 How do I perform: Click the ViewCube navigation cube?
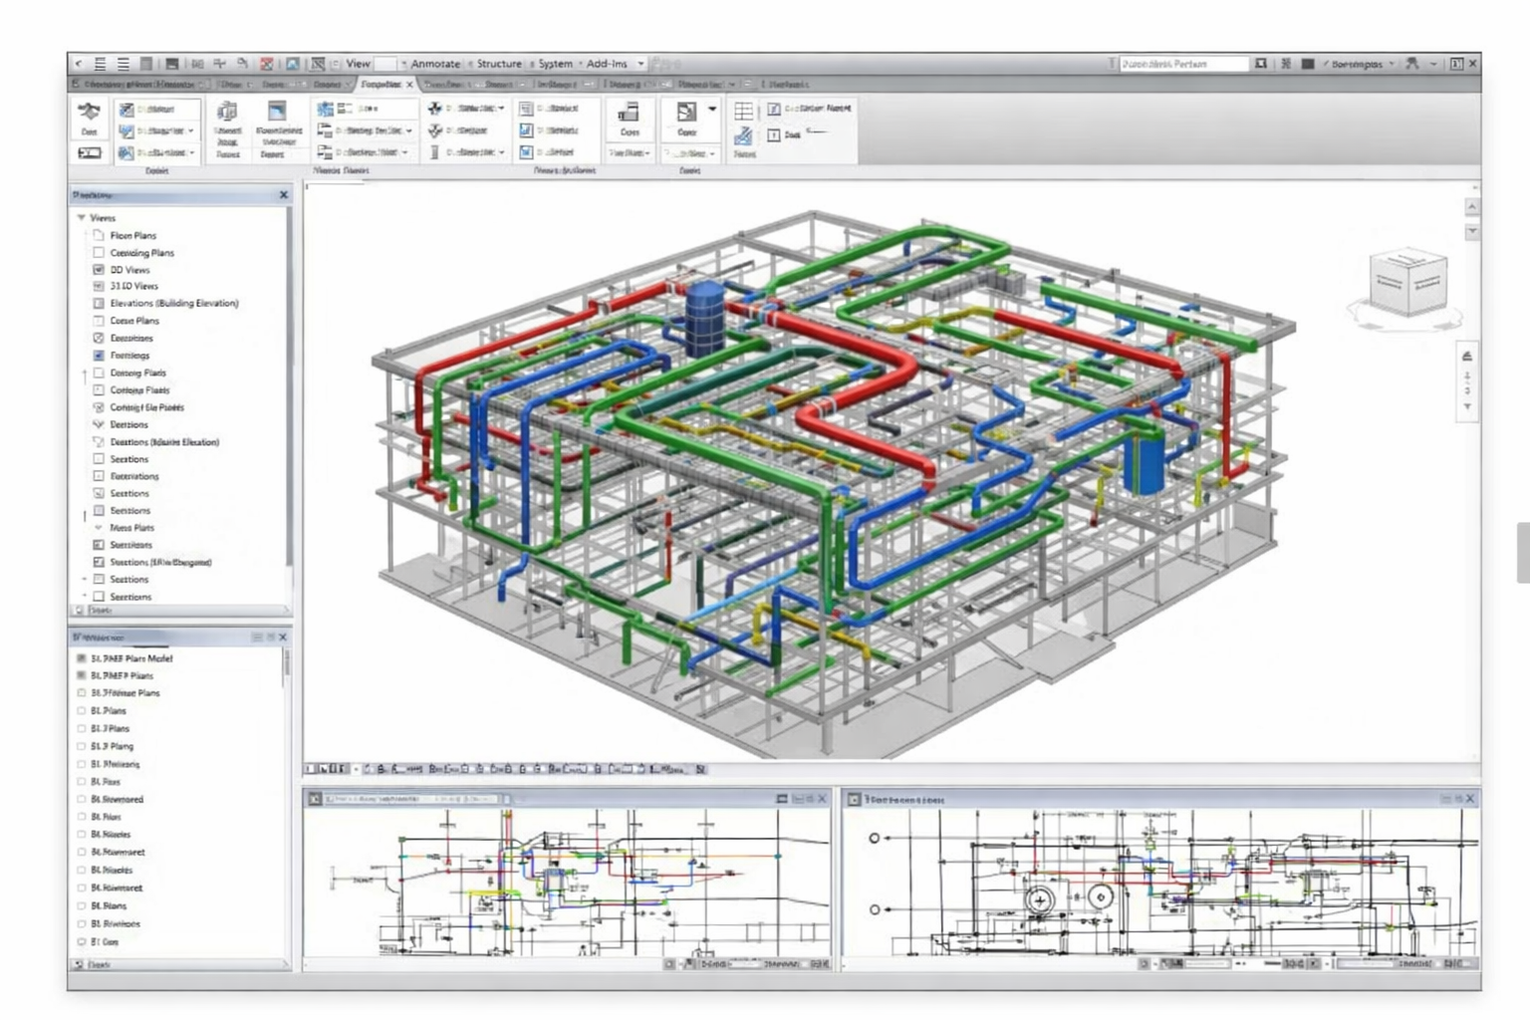tap(1407, 283)
